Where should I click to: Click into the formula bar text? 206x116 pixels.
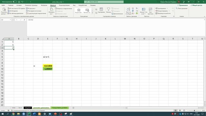coord(116,27)
